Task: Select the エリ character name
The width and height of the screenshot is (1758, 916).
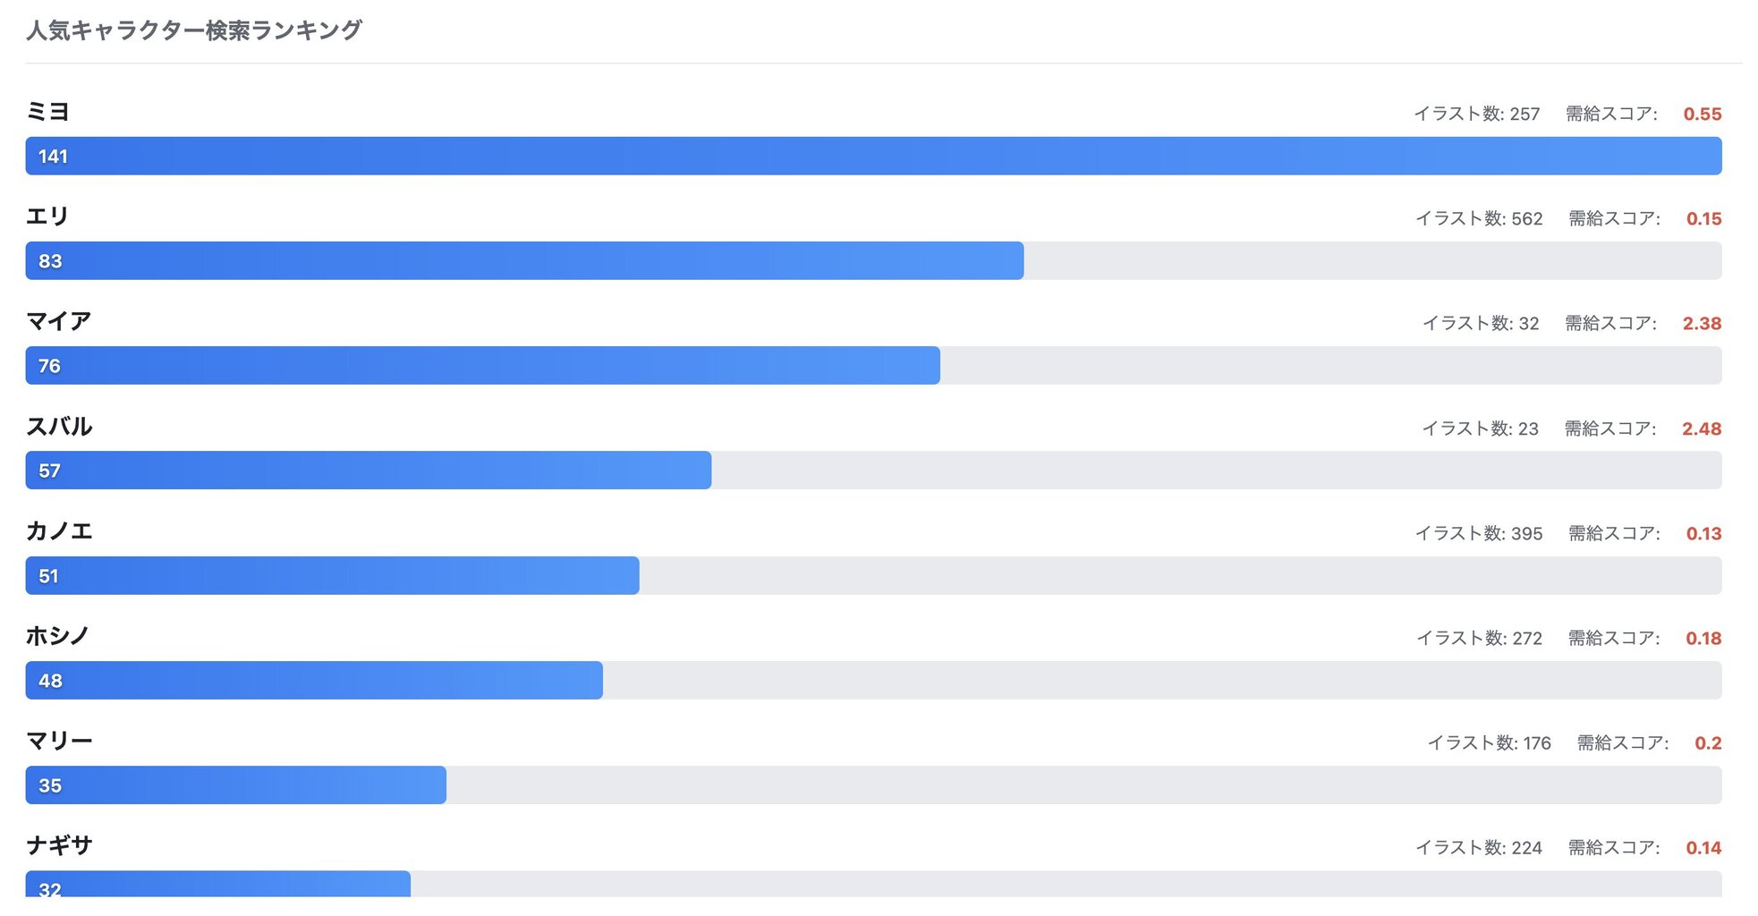Action: click(47, 216)
